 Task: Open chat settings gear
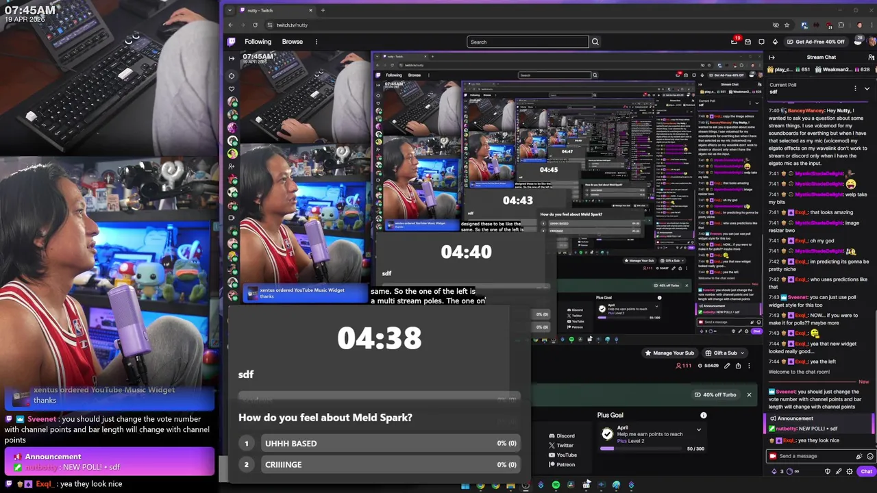point(850,471)
